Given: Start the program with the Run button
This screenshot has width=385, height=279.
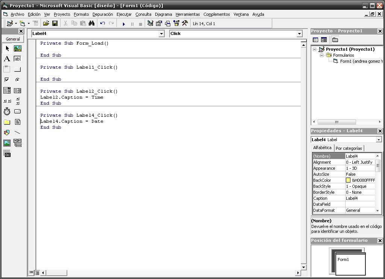Looking at the screenshot, I should [x=124, y=23].
